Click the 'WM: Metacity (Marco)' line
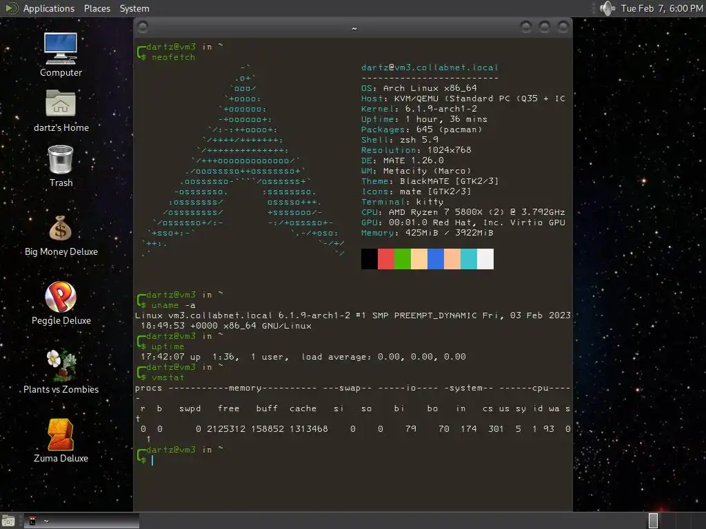The height and width of the screenshot is (529, 706). (416, 171)
